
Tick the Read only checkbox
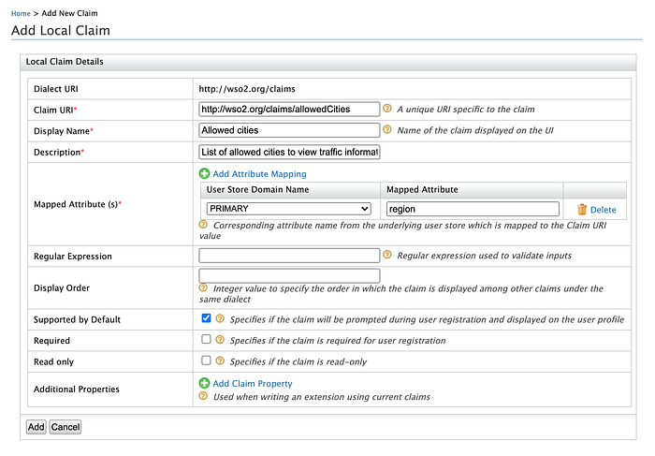pos(206,360)
